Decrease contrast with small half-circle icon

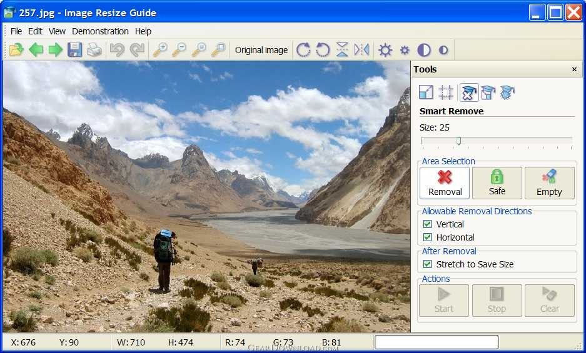[x=443, y=50]
